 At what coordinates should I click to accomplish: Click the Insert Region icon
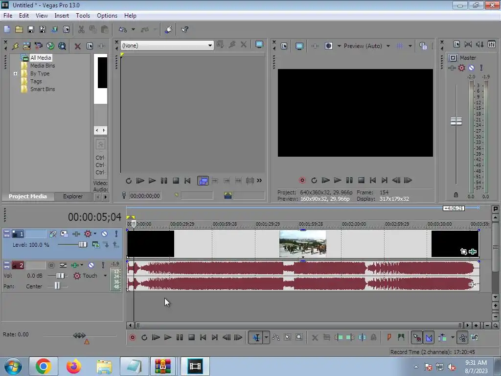pos(401,337)
